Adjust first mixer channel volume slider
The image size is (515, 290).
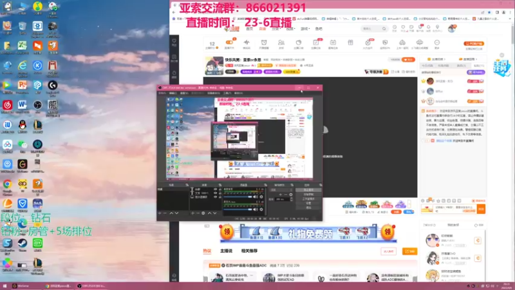[238, 197]
